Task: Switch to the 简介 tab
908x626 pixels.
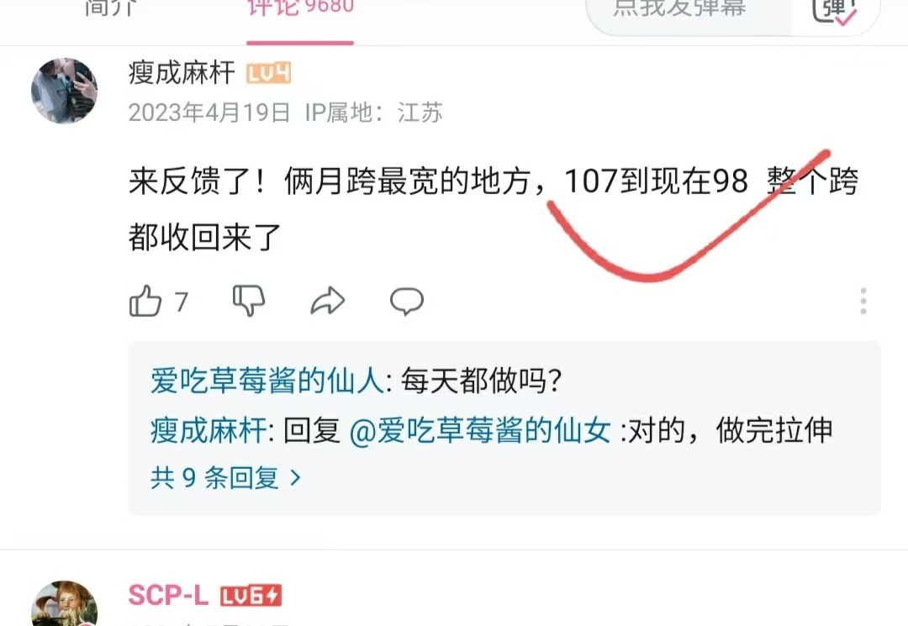Action: (111, 8)
